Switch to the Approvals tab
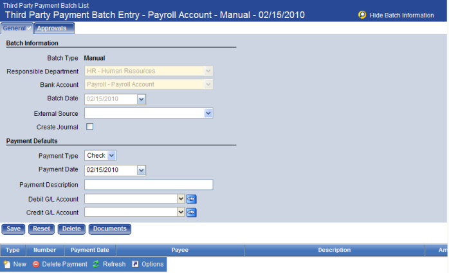 (x=54, y=28)
